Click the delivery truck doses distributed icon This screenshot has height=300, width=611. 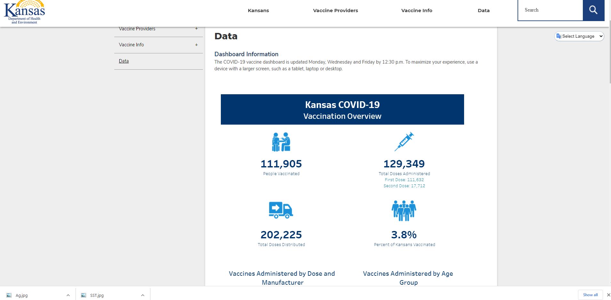click(x=281, y=210)
